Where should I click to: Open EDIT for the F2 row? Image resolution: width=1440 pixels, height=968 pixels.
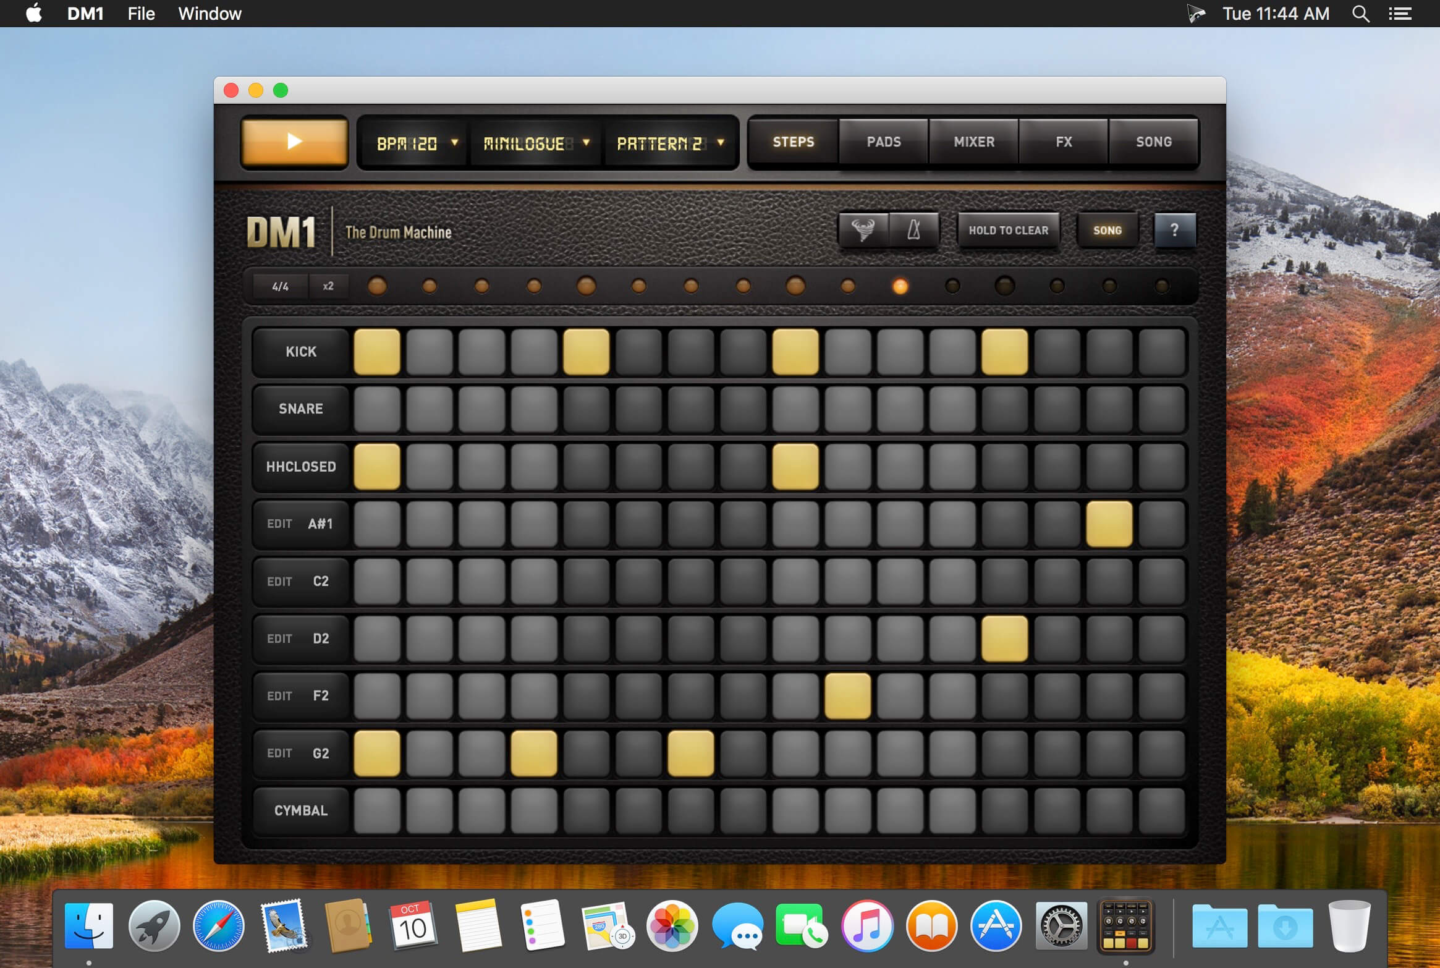coord(279,696)
